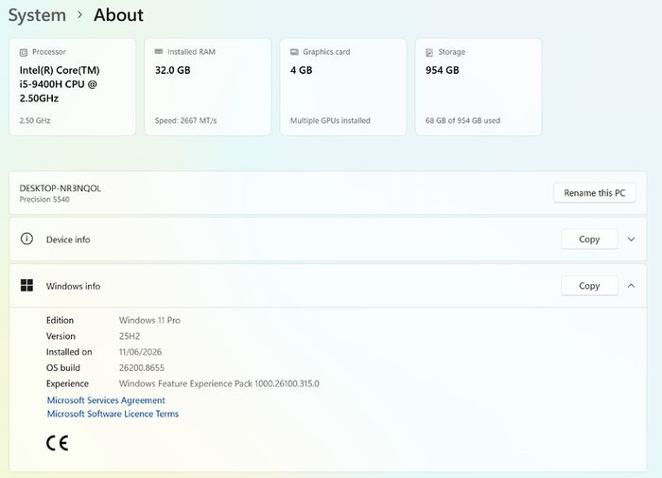This screenshot has width=662, height=478.
Task: Click the Storage drive icon
Action: (x=429, y=52)
